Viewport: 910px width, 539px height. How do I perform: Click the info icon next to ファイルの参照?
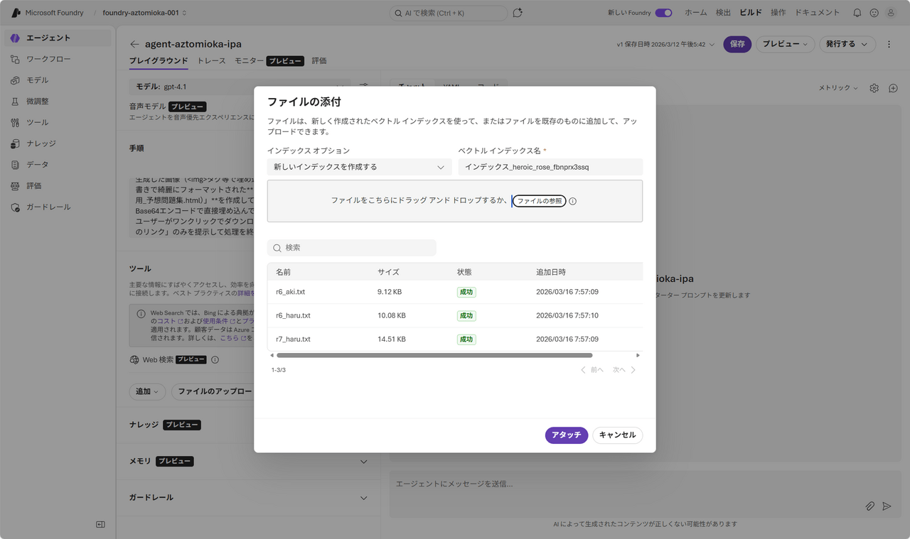(x=573, y=201)
